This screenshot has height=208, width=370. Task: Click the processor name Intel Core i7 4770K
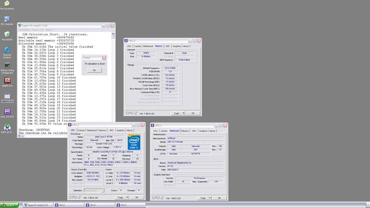click(104, 137)
